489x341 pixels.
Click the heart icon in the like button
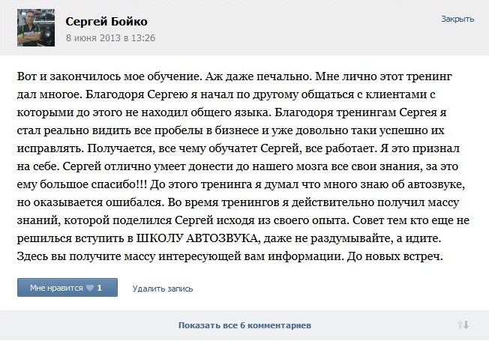[x=90, y=288]
